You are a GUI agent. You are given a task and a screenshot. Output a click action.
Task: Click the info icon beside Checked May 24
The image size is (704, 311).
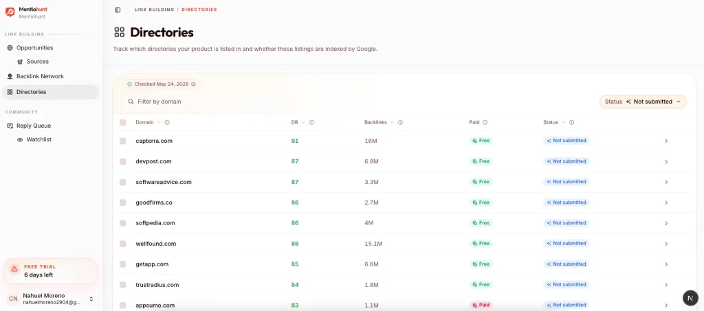(193, 84)
